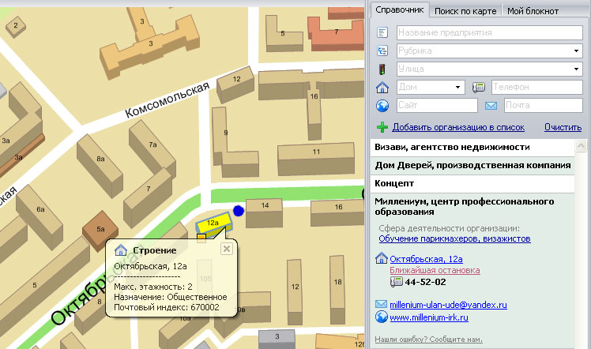Close the Строение info popup

coord(227,249)
